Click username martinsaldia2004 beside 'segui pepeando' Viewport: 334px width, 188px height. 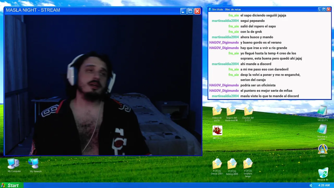point(225,21)
